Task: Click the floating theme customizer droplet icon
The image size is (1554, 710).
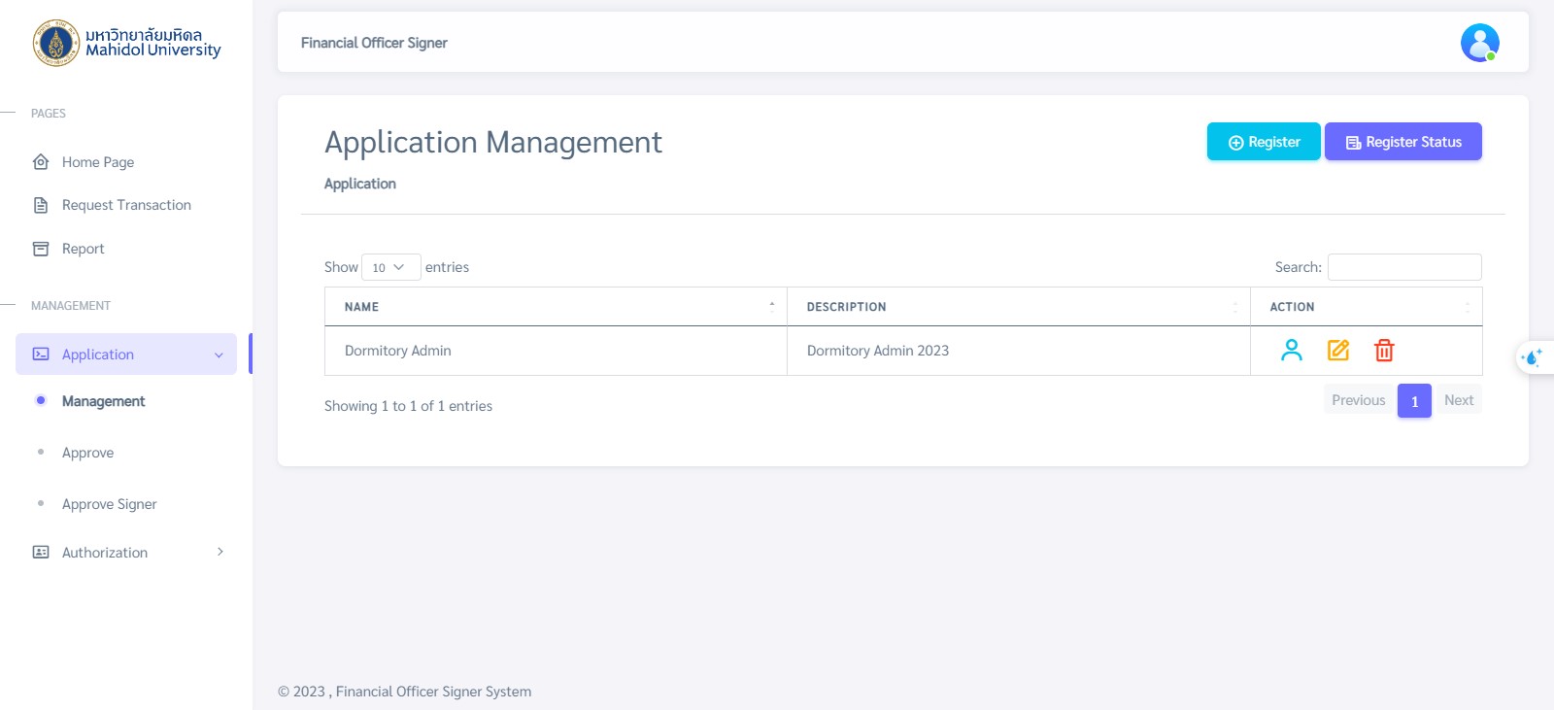Action: point(1533,357)
